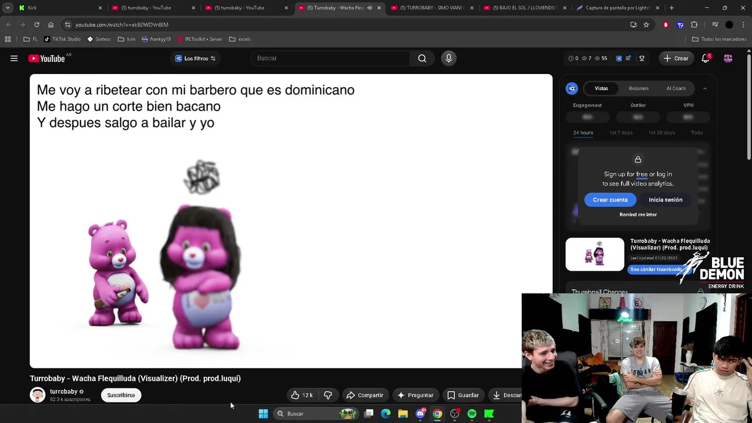Open the turrobaby channel avatar
The height and width of the screenshot is (423, 752).
[x=38, y=395]
